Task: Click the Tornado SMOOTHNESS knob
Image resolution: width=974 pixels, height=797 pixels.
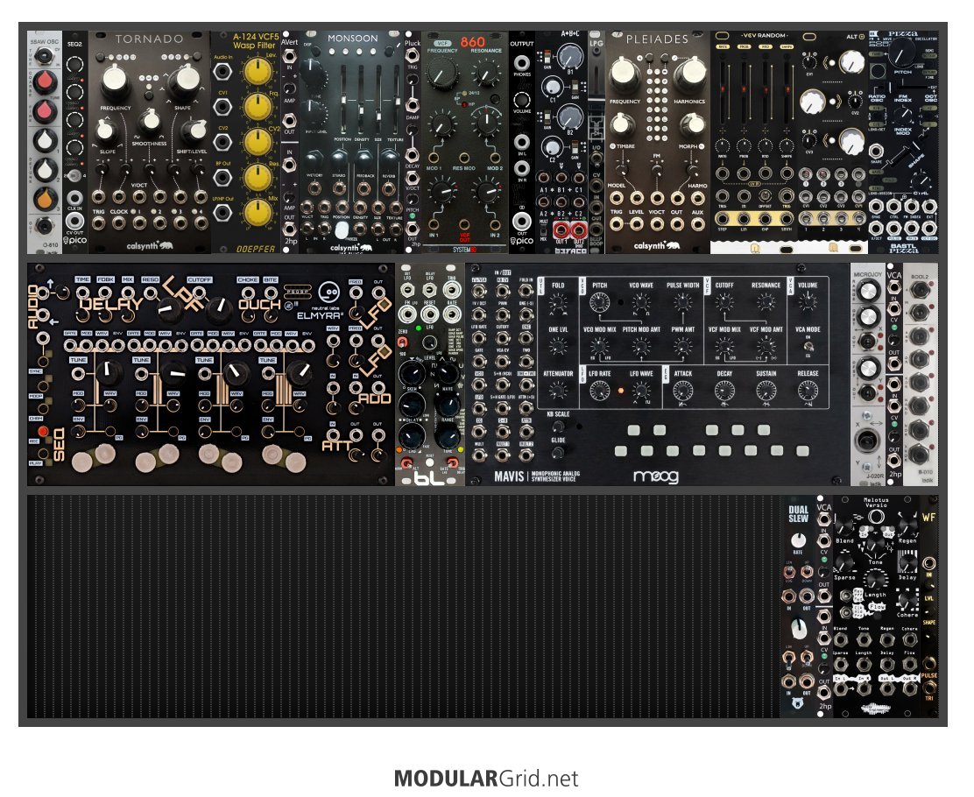Action: pos(149,121)
